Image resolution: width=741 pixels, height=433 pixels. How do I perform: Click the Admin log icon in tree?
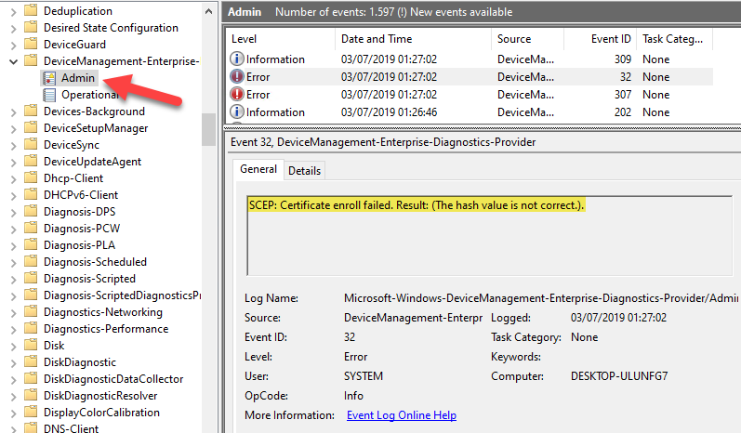(x=49, y=78)
